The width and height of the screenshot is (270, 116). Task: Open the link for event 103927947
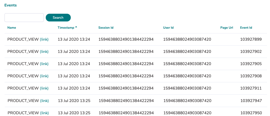pyautogui.click(x=44, y=101)
